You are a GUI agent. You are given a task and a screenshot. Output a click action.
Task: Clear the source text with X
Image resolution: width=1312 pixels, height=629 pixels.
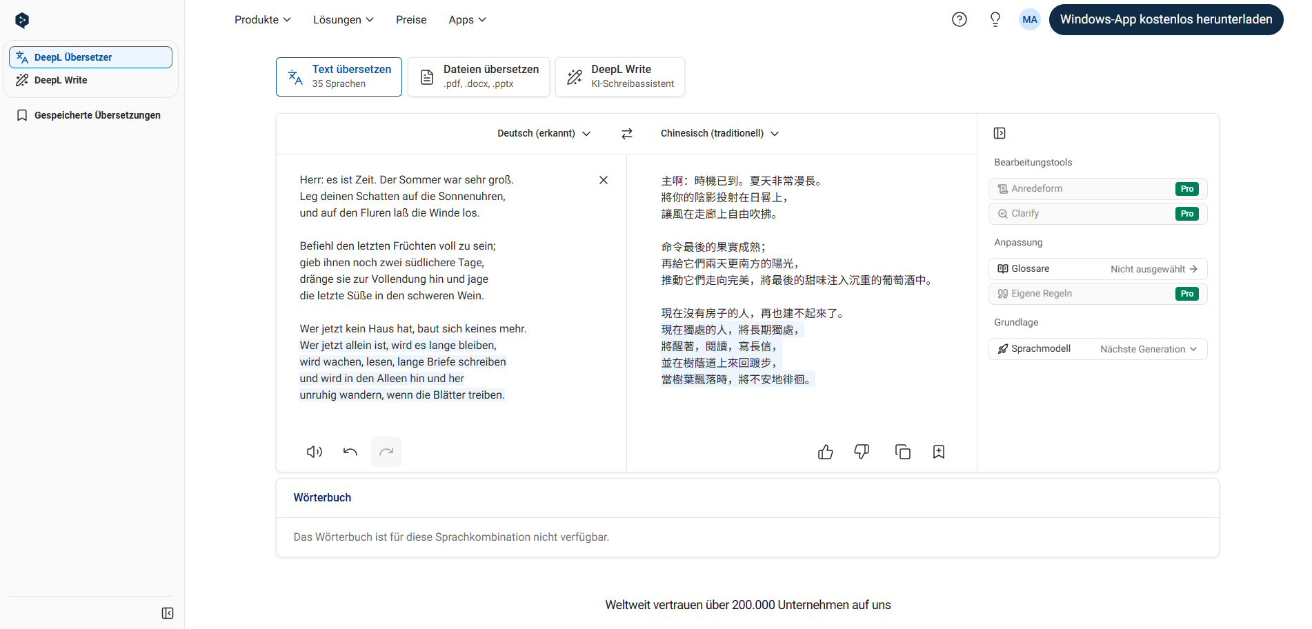(x=603, y=179)
